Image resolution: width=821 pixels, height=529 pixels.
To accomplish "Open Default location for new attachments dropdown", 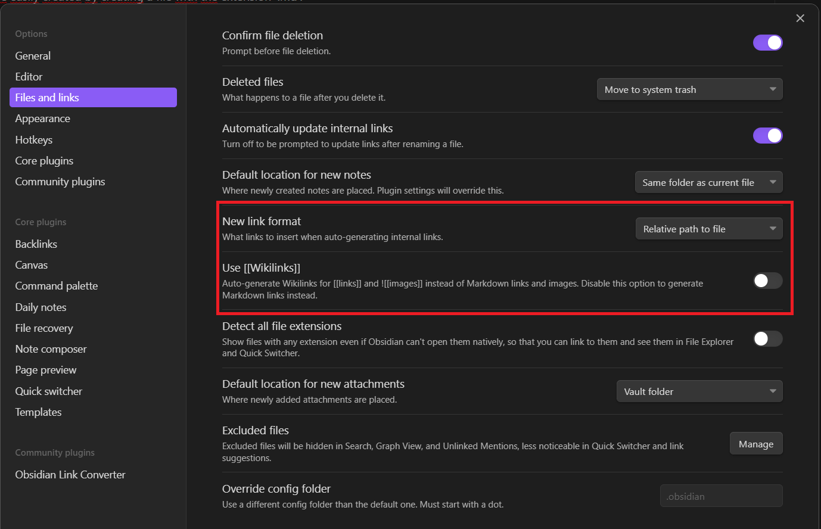I will pyautogui.click(x=699, y=391).
